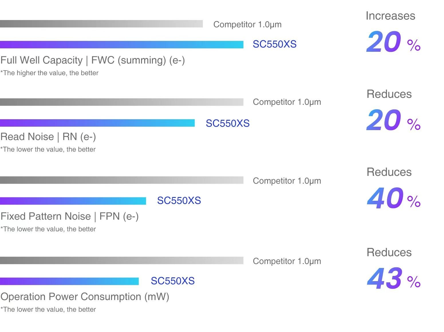The height and width of the screenshot is (332, 444).
Task: Click the gray competitor bar for Full Well Capacity
Action: click(101, 24)
